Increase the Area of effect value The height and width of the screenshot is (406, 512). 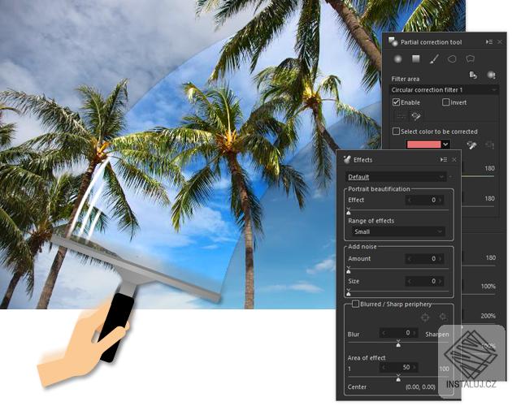coord(414,368)
